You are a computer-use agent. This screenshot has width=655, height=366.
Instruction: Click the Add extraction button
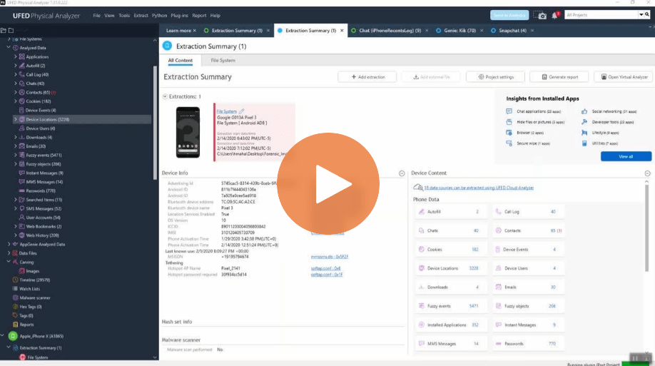367,77
